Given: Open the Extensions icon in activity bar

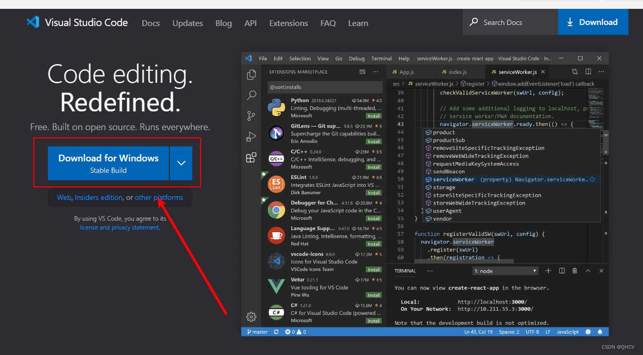Looking at the screenshot, I should tap(252, 157).
